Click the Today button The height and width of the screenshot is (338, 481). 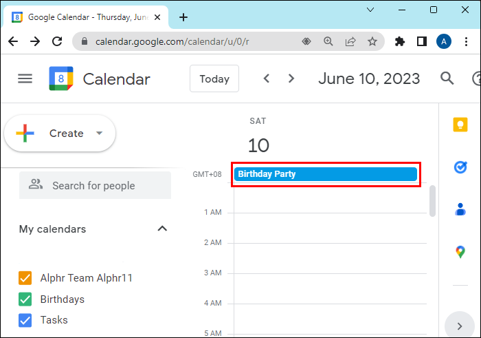214,78
